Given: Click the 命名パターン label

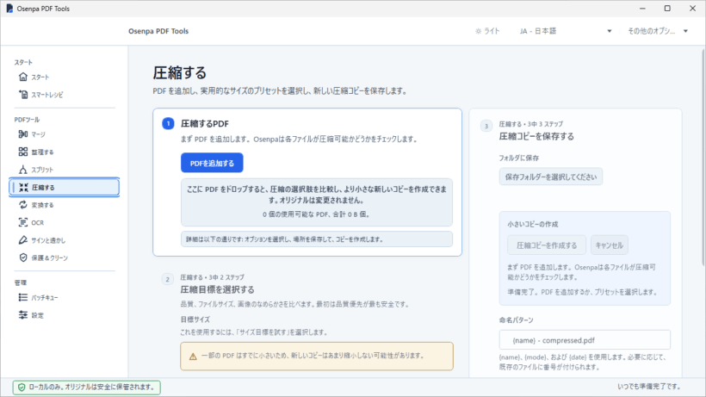Looking at the screenshot, I should (x=516, y=320).
